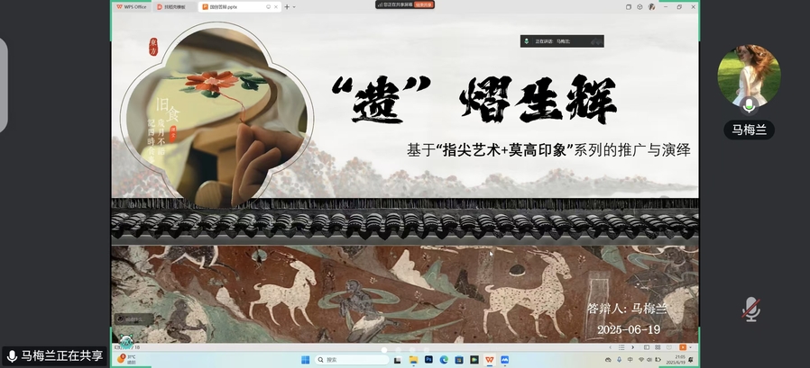Expand slideshow options dropdown arrow

691,347
